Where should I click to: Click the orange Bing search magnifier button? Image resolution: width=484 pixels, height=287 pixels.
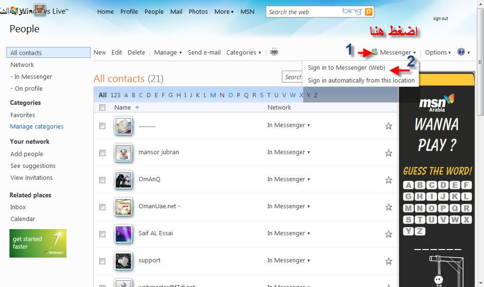(368, 12)
